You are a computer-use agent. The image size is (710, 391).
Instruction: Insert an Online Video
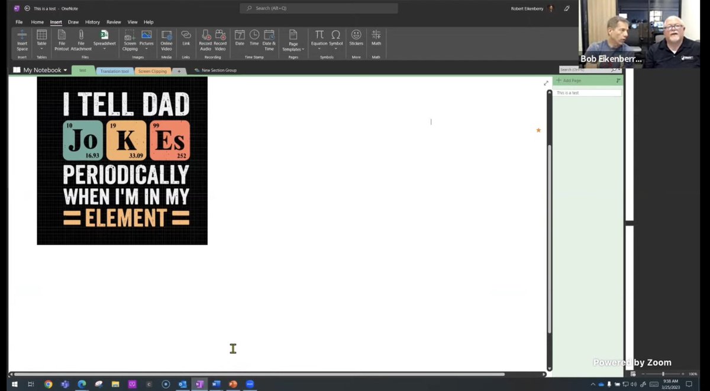pyautogui.click(x=166, y=40)
